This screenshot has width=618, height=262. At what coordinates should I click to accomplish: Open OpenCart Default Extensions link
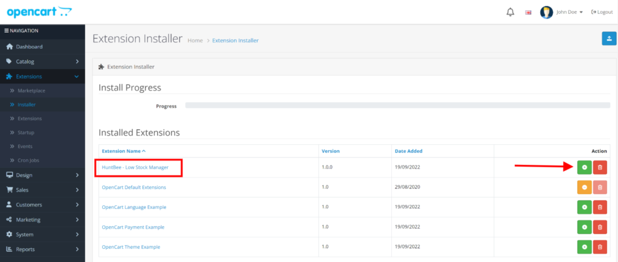(134, 187)
